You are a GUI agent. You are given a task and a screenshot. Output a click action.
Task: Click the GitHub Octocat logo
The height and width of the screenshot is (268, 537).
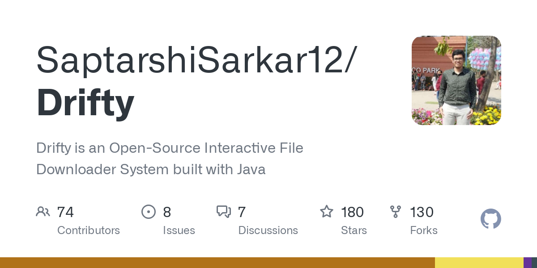[x=490, y=219]
